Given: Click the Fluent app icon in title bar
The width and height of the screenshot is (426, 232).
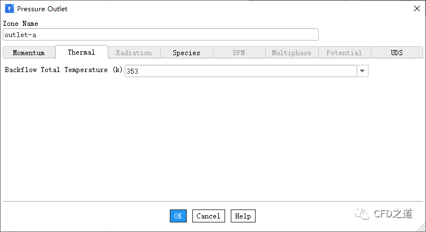Looking at the screenshot, I should pos(9,9).
